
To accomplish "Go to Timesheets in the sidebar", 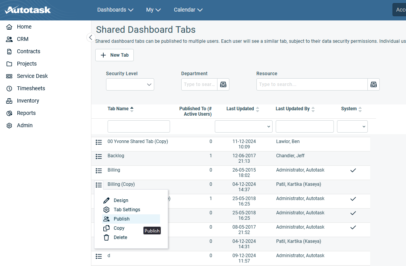I will (x=31, y=88).
